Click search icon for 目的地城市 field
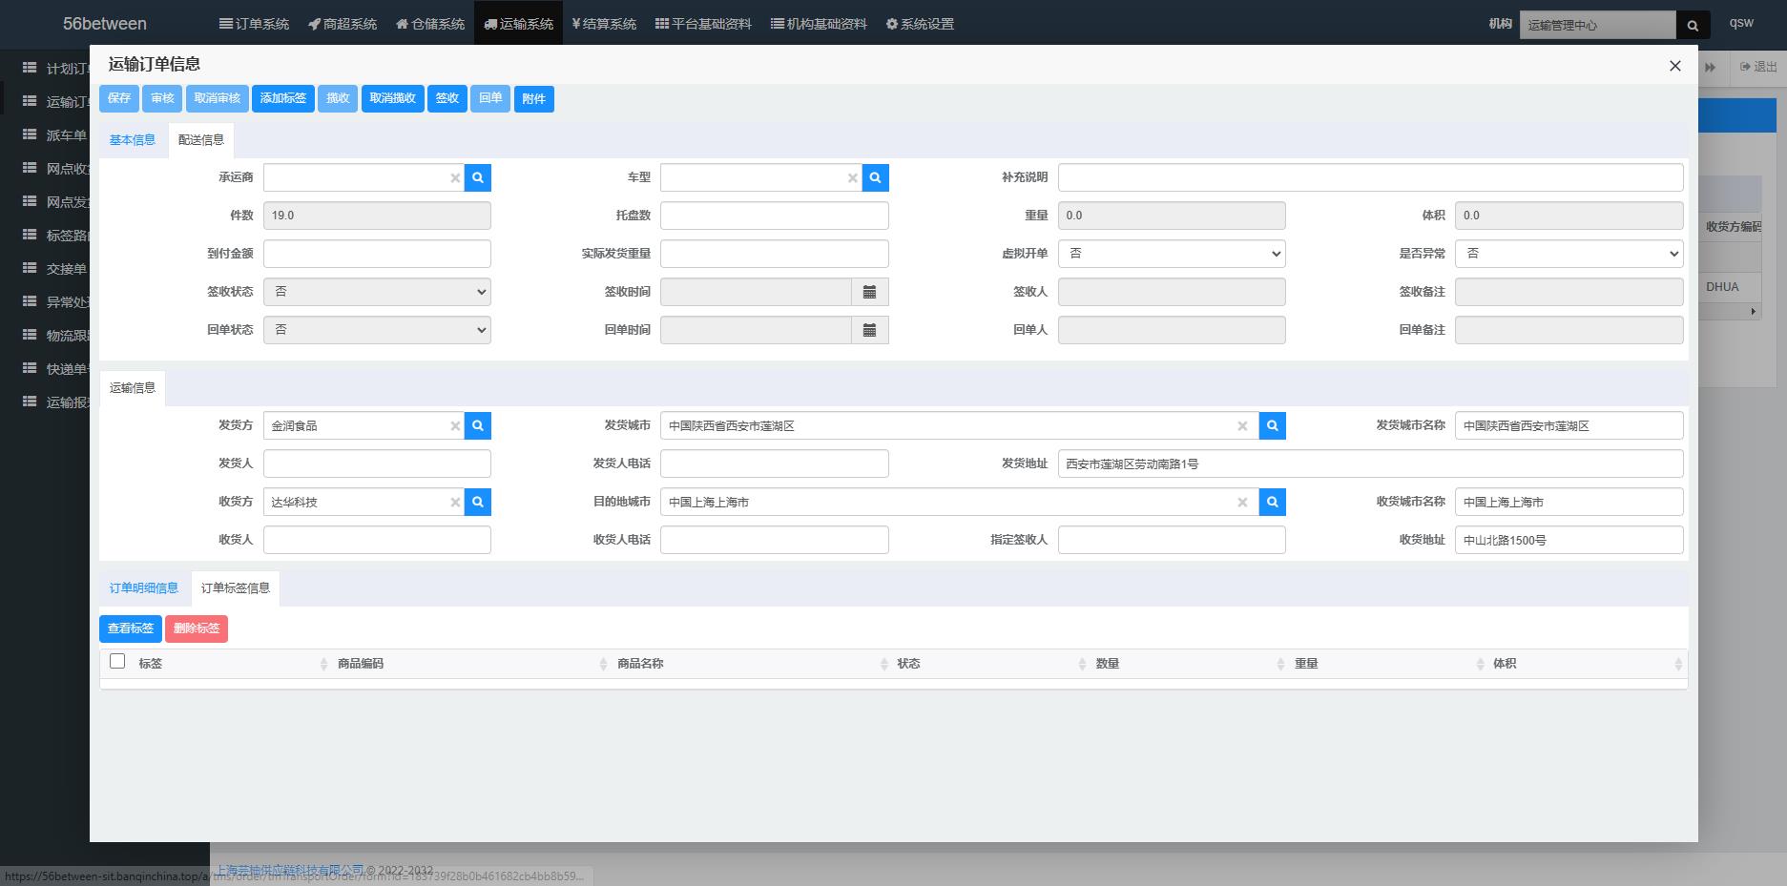1787x886 pixels. pos(1272,502)
